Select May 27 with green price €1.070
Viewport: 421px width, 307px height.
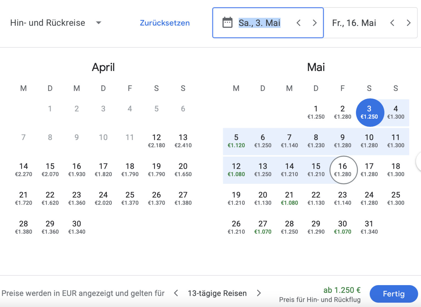(x=263, y=227)
